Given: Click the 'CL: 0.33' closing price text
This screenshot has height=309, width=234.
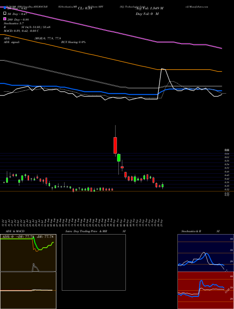Looking at the screenshot, I should (85, 8).
